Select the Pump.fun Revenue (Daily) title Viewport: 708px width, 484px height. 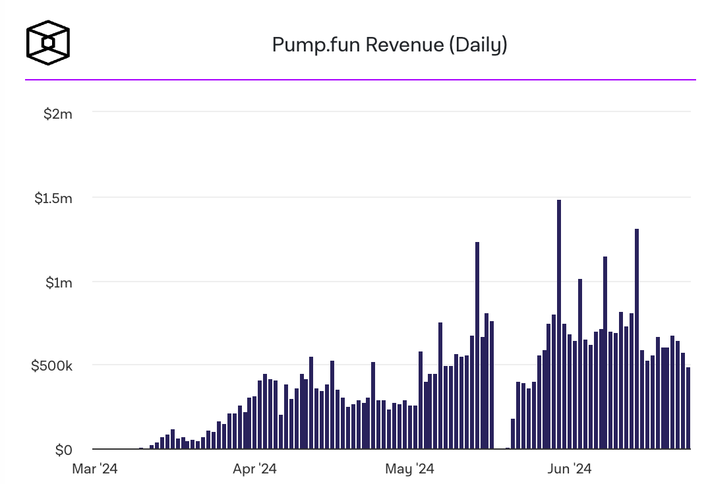[389, 45]
